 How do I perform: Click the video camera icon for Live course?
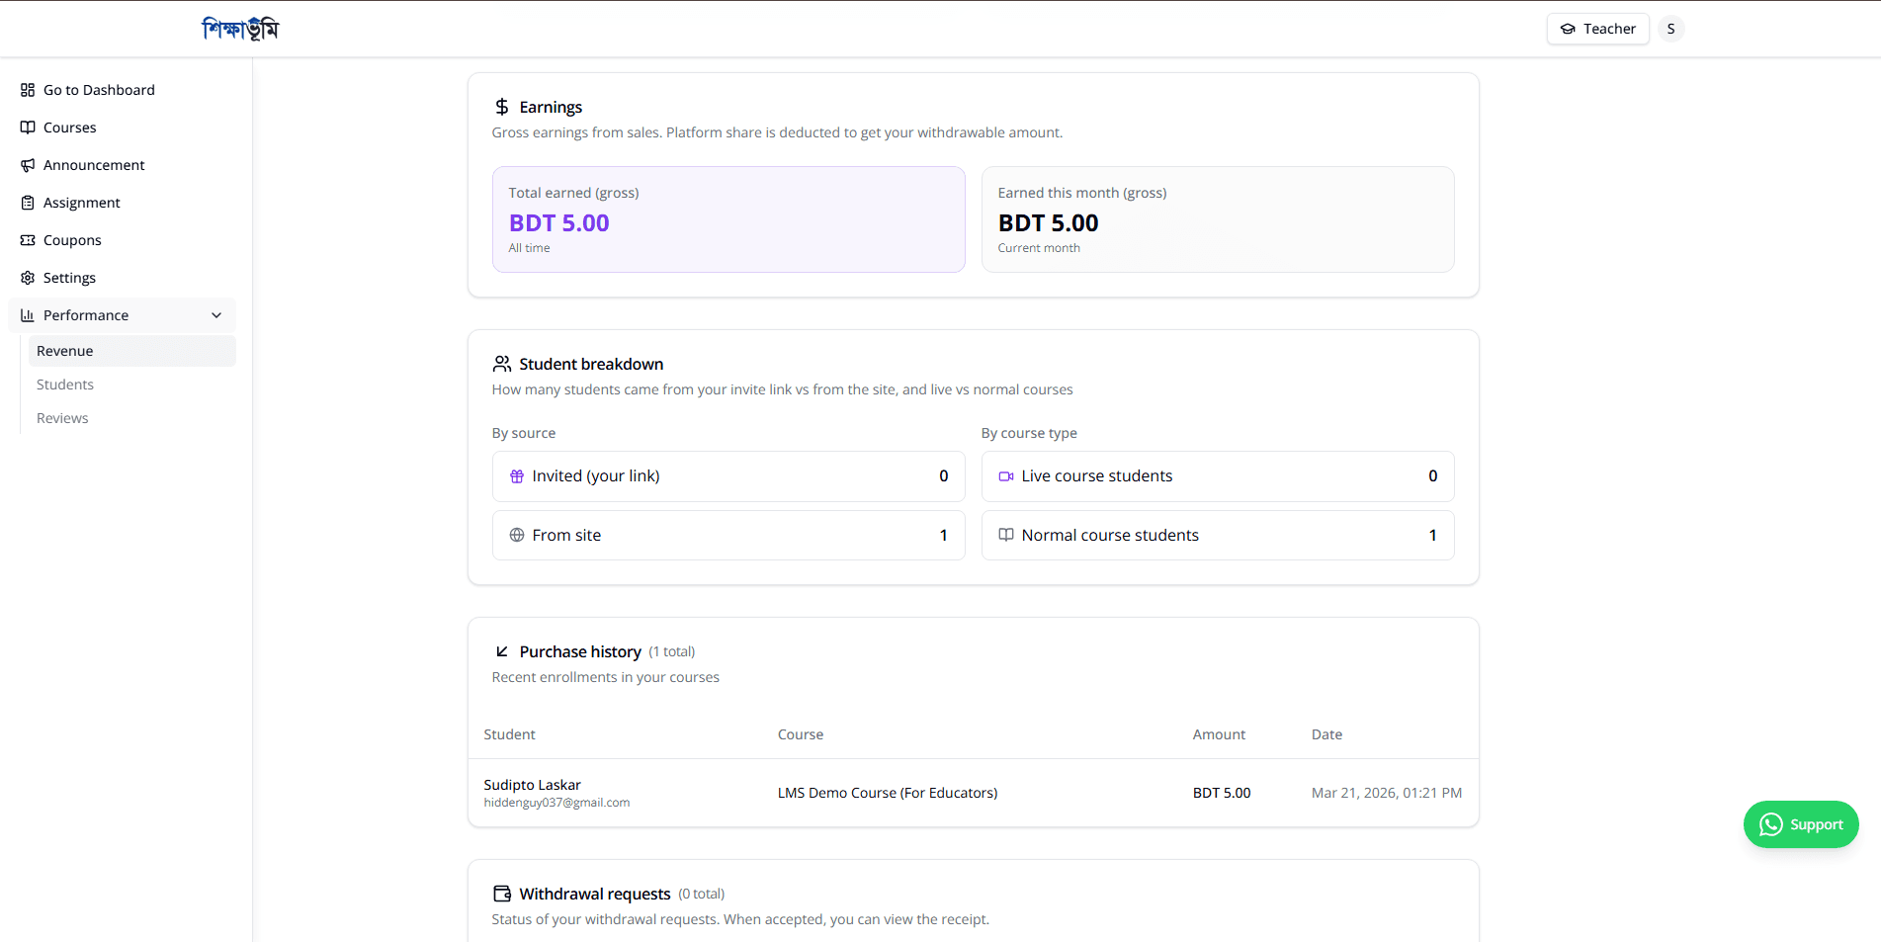click(1006, 476)
